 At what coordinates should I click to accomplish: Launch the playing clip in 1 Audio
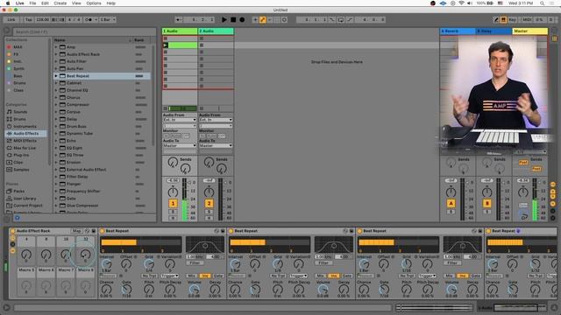(x=166, y=45)
